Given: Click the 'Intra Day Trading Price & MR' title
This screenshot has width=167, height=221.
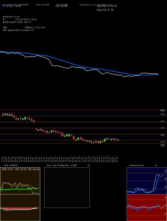Looking at the screenshot, I should coord(61,165).
